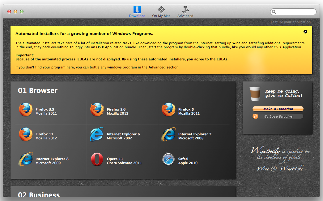The width and height of the screenshot is (323, 201).
Task: Click the Firefox 11 label text
Action: pyautogui.click(x=44, y=134)
